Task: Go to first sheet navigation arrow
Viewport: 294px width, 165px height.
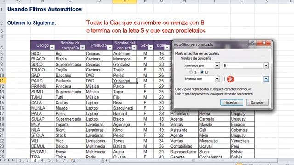Action: pos(1,160)
